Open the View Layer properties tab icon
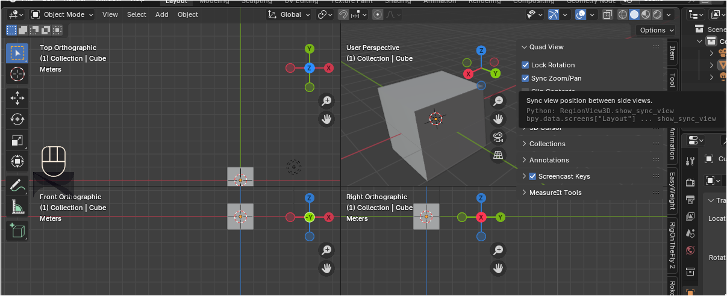Viewport: 727px width, 296px height. (x=691, y=216)
